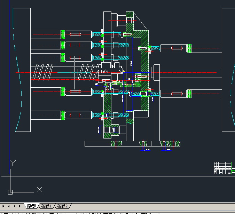
Task: Open the 布局1 layout tab
Action: click(46, 206)
